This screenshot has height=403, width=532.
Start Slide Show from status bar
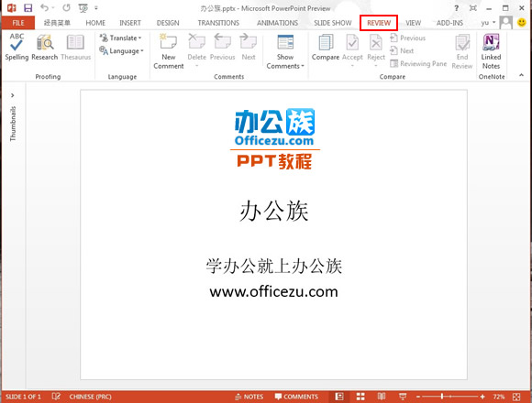point(403,397)
